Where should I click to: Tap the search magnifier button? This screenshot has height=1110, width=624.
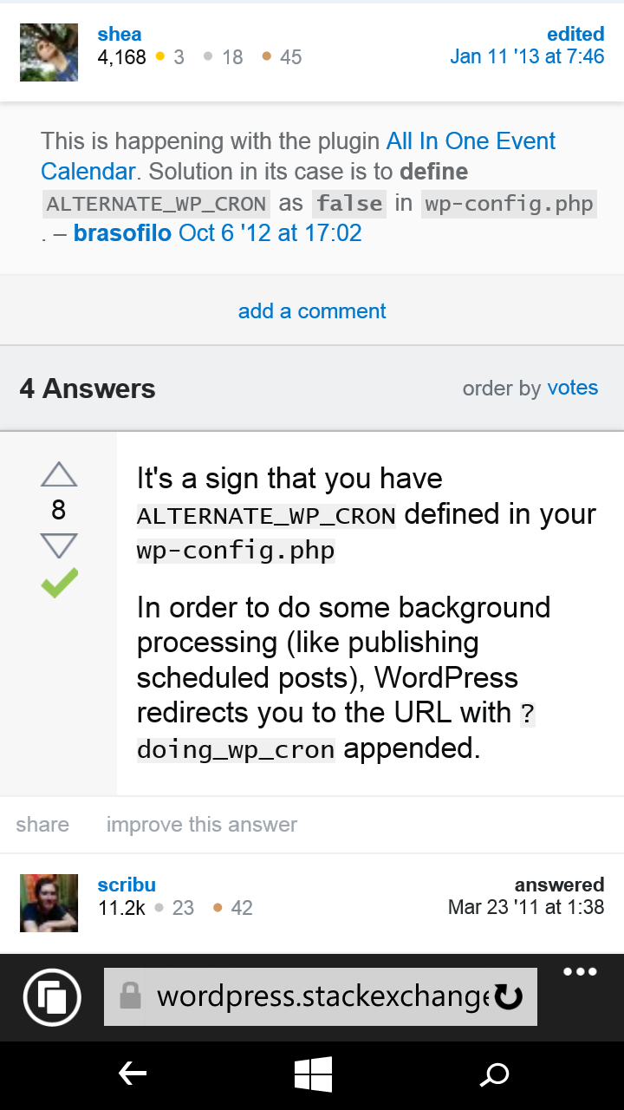pos(494,1075)
